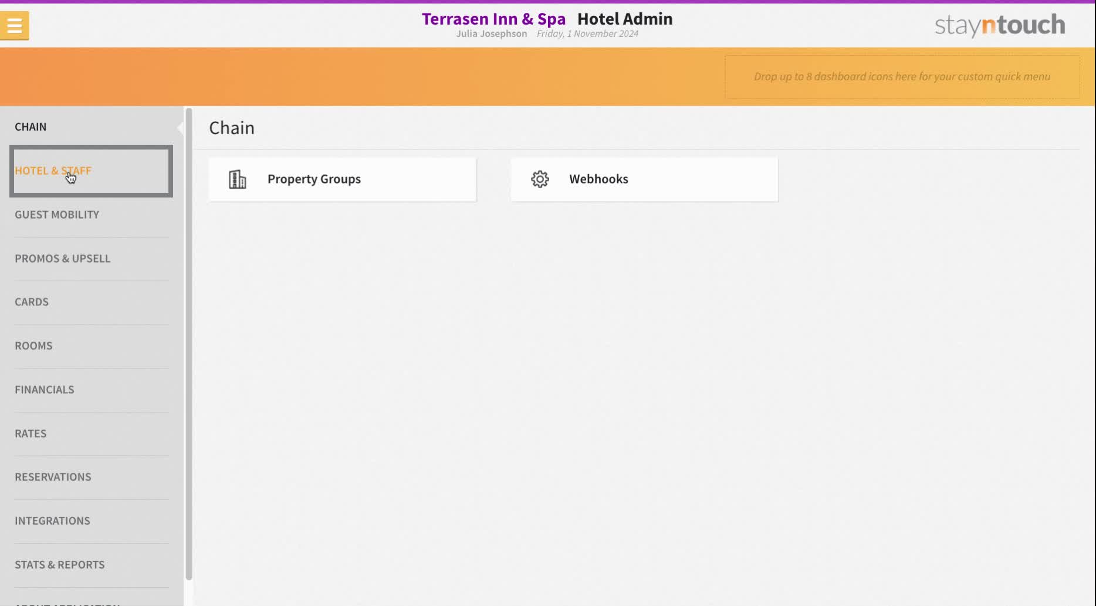The height and width of the screenshot is (606, 1096).
Task: Click the Friday, 1 November 2024 date
Action: coord(587,34)
